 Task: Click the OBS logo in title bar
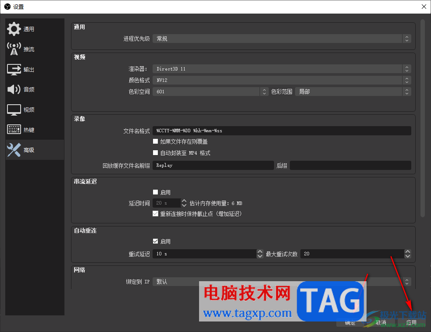click(7, 7)
